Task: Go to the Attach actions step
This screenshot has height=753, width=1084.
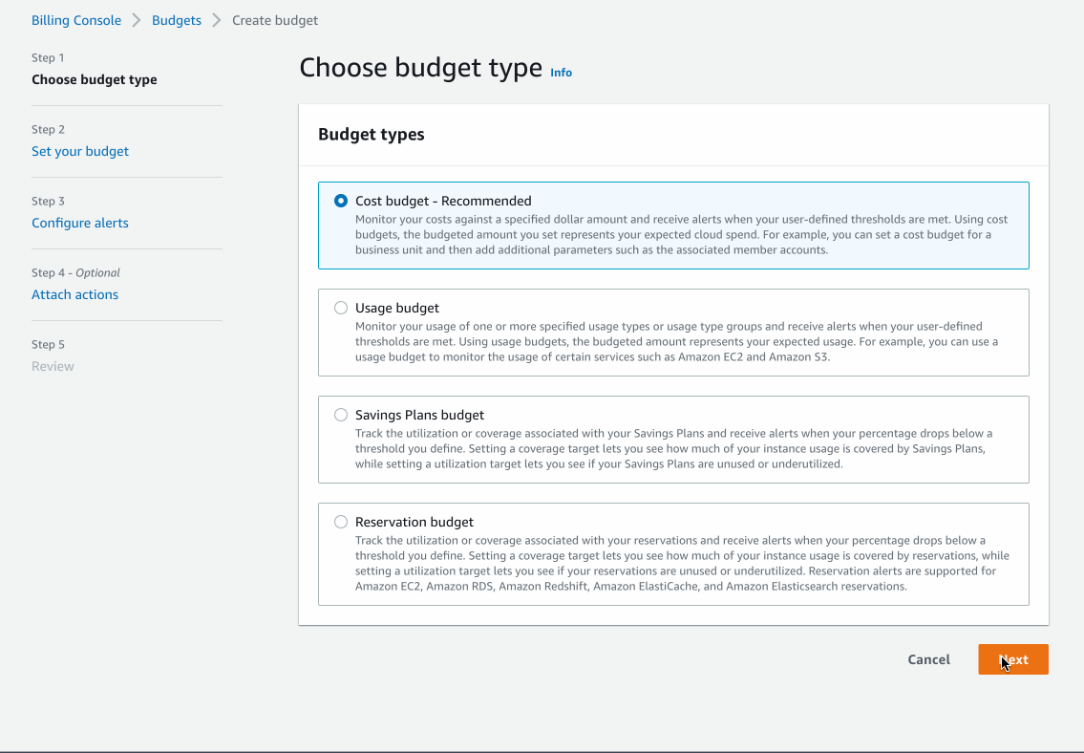Action: tap(74, 294)
